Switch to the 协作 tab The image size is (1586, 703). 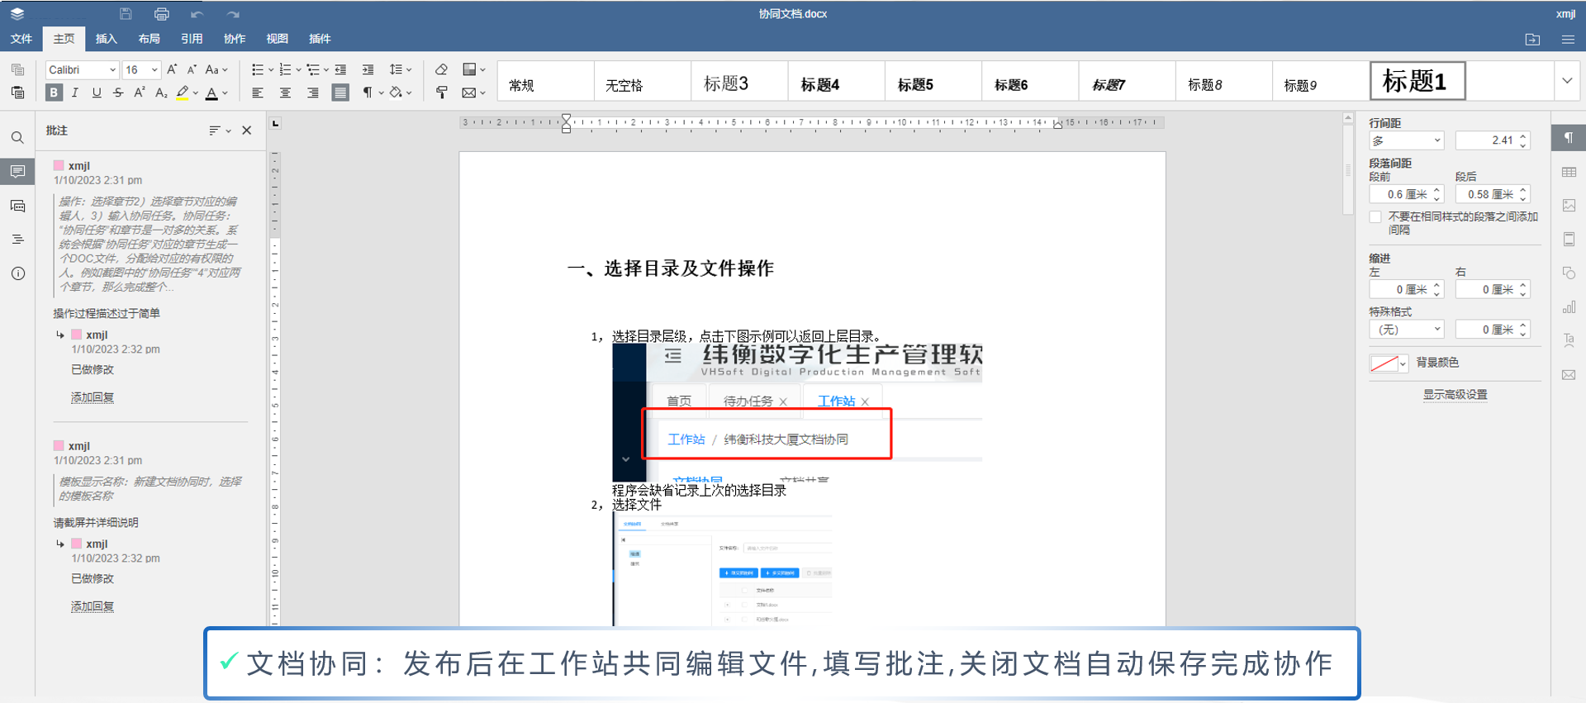click(x=235, y=39)
